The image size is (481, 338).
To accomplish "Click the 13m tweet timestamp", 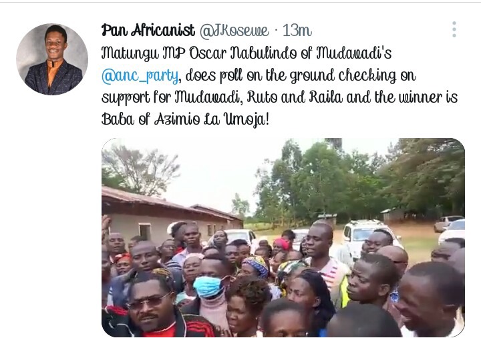I will (x=297, y=30).
